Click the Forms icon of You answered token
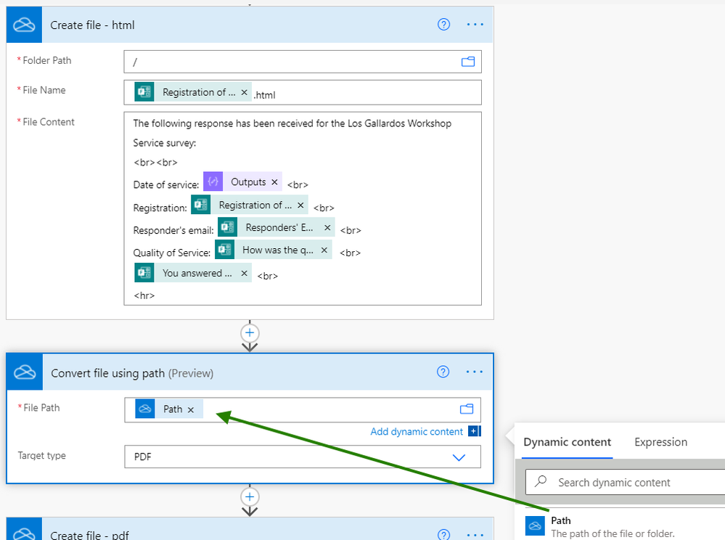This screenshot has width=725, height=540. [x=144, y=272]
